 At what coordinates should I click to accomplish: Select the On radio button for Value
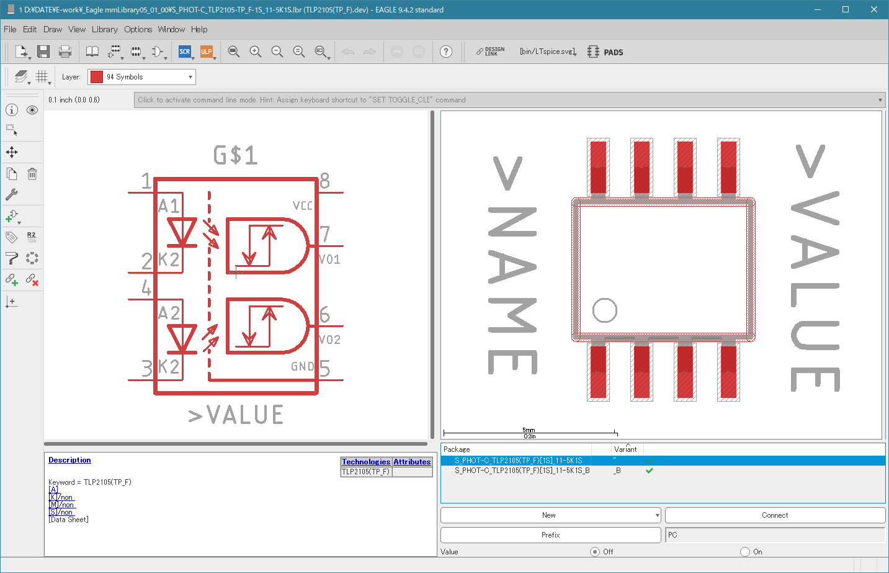click(x=745, y=552)
